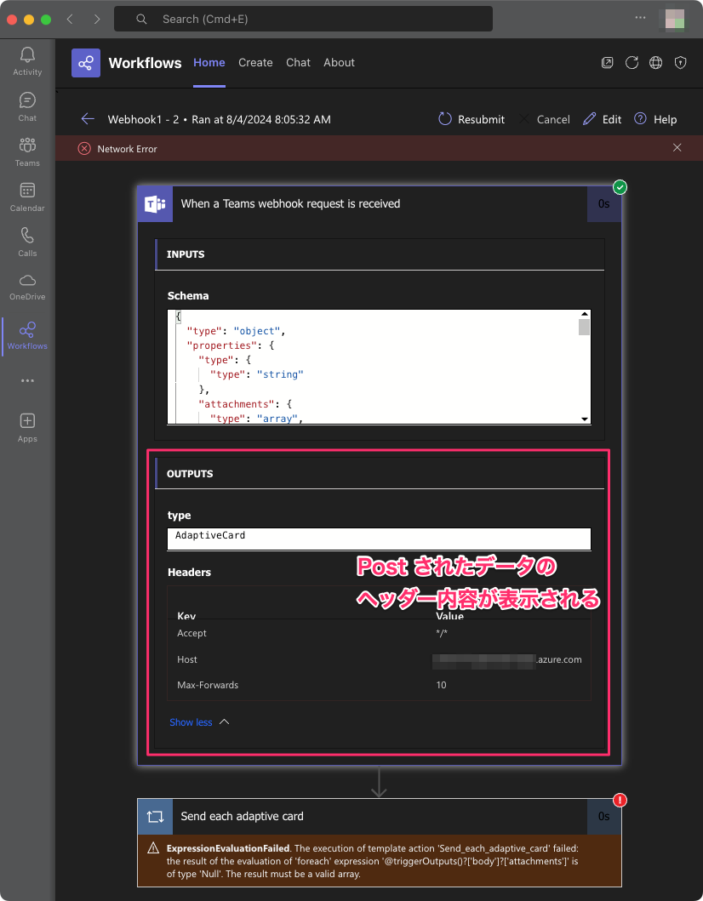Open more apps ellipsis in sidebar
Viewport: 703px width, 901px height.
click(x=27, y=380)
